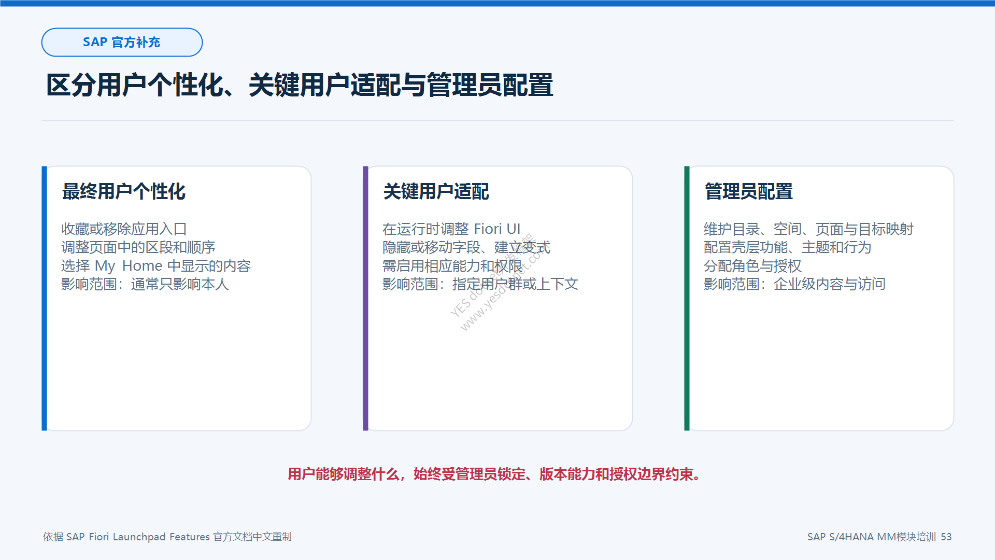Select the slide title '区分用户个性化、关键用户适配与管理员配置'
The height and width of the screenshot is (560, 995).
tap(300, 85)
